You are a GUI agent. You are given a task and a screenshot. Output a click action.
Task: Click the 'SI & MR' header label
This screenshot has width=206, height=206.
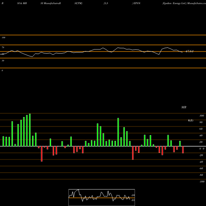(x=22, y=3)
